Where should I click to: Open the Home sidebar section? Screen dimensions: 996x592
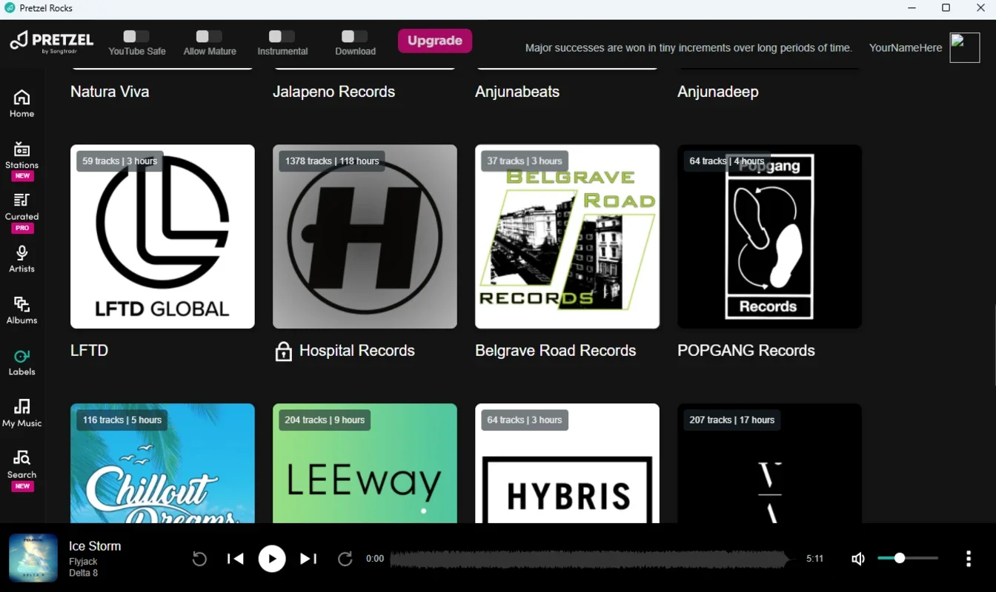(21, 104)
